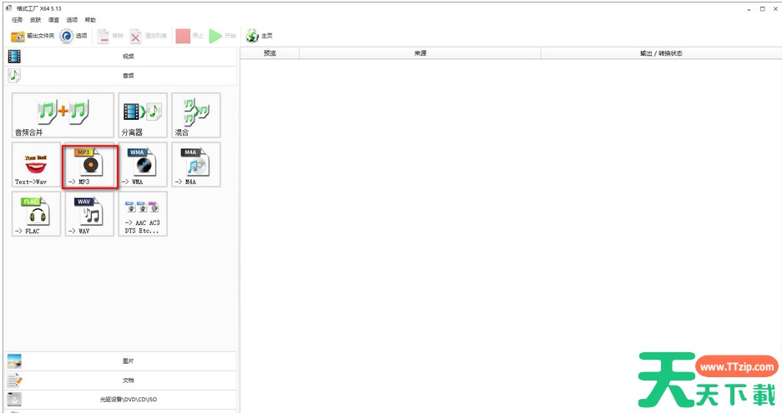Open the 帮助 menu
The height and width of the screenshot is (413, 782).
point(90,20)
